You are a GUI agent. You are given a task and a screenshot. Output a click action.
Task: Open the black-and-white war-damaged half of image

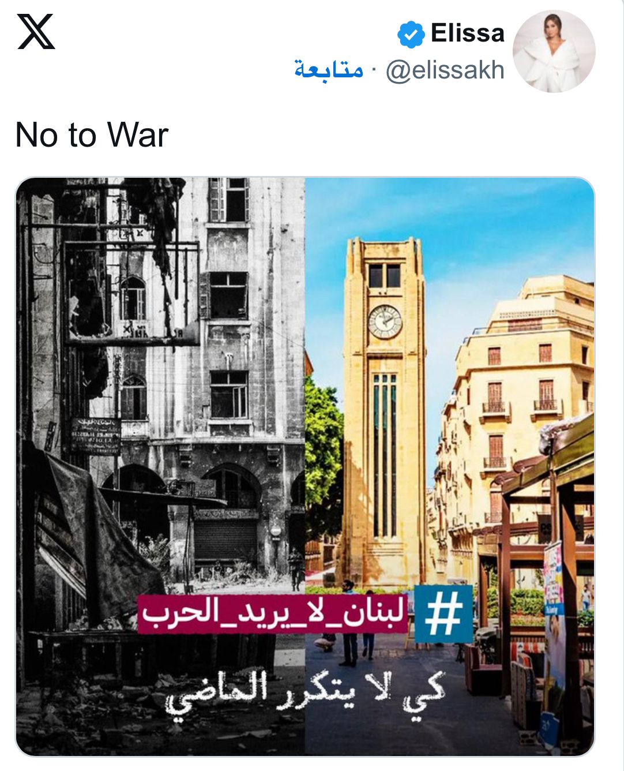[x=160, y=466]
